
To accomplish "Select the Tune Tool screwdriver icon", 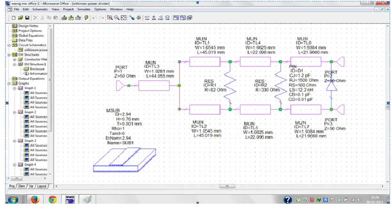I will pos(132,18).
